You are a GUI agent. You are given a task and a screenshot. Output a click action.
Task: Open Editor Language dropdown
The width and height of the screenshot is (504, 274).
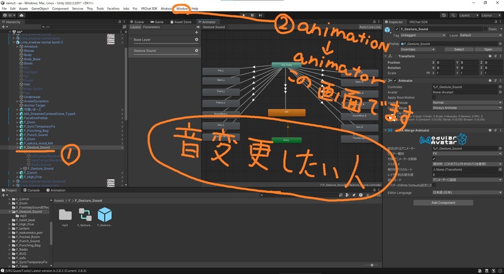click(x=467, y=193)
